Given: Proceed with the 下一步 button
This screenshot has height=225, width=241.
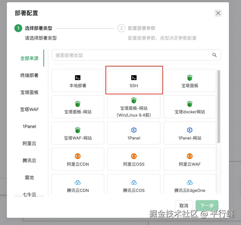Looking at the screenshot, I should point(207,206).
